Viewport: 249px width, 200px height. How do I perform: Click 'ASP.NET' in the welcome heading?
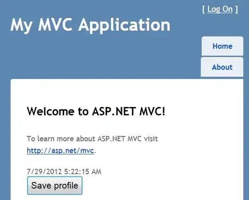pyautogui.click(x=114, y=111)
